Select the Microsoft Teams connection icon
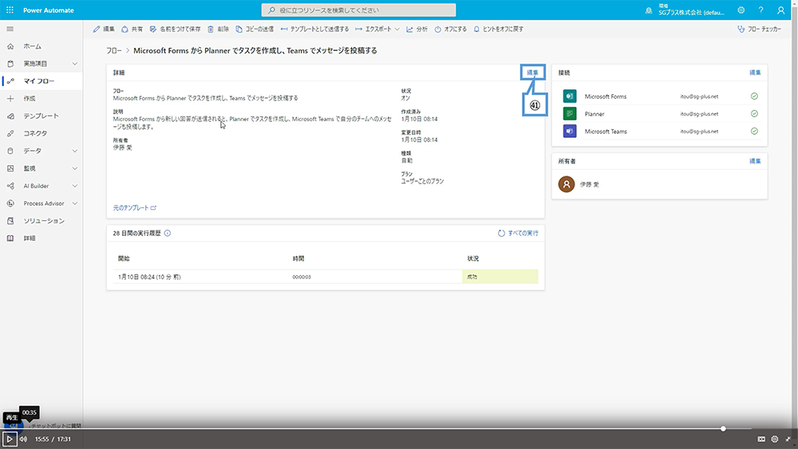Viewport: 798px width, 449px height. pos(570,132)
